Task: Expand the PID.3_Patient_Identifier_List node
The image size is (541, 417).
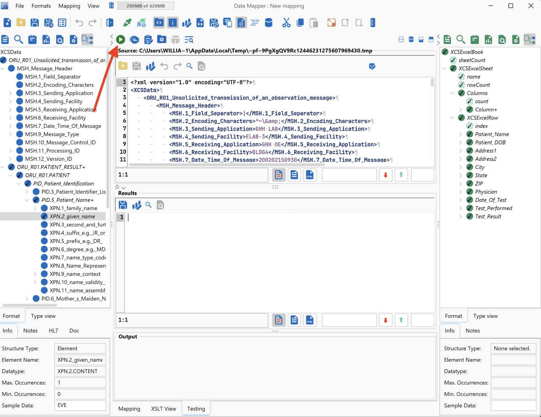Action: (27, 192)
